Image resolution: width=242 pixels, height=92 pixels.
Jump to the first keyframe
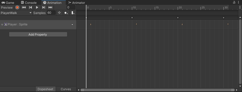click(x=24, y=7)
